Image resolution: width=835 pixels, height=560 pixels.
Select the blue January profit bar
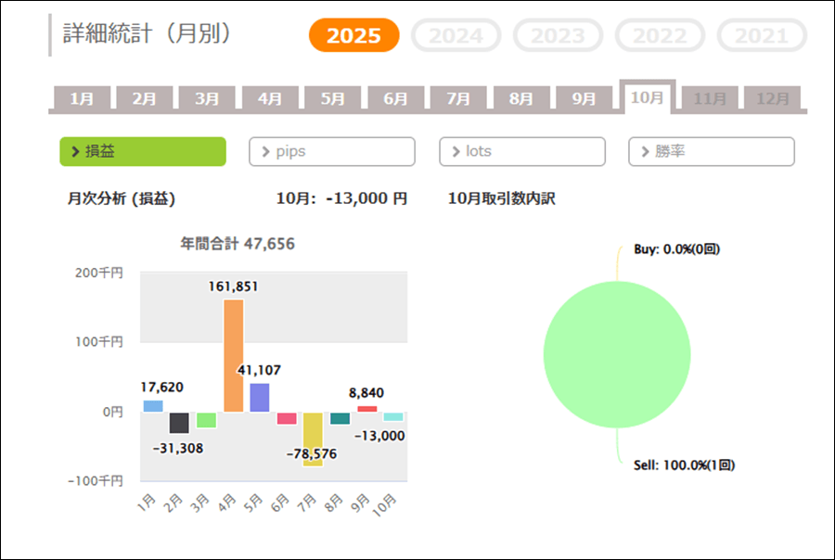pyautogui.click(x=153, y=406)
